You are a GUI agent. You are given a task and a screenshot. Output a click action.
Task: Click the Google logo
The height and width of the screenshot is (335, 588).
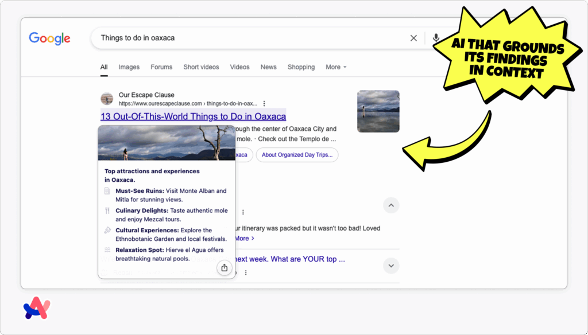(x=49, y=38)
